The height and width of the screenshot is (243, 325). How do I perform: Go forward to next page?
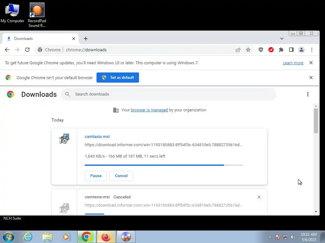pyautogui.click(x=17, y=50)
